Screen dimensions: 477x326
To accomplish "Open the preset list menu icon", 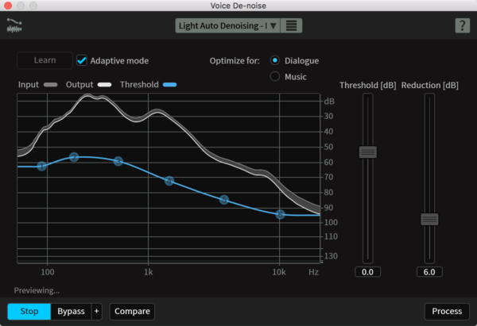I will tap(292, 25).
